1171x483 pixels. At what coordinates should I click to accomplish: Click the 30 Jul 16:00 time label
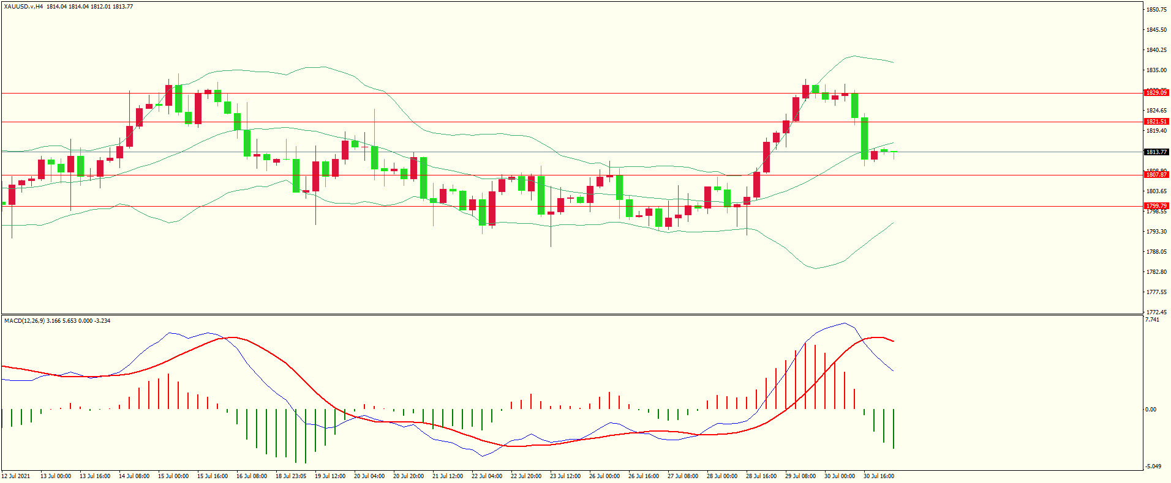click(879, 476)
